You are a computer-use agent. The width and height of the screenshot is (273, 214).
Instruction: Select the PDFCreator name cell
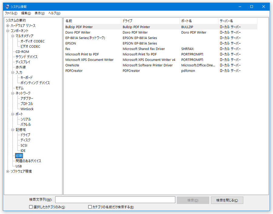74,71
